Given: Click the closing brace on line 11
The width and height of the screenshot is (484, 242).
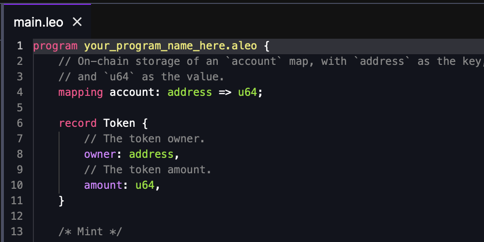Looking at the screenshot, I should (x=61, y=201).
